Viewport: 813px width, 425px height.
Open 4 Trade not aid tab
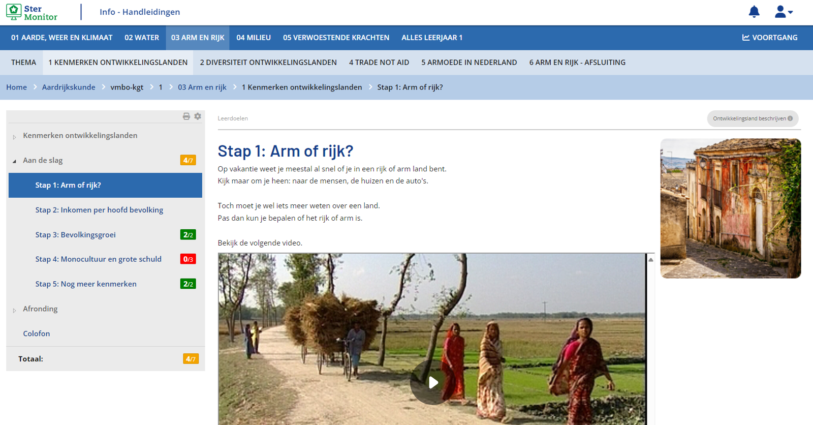[379, 63]
